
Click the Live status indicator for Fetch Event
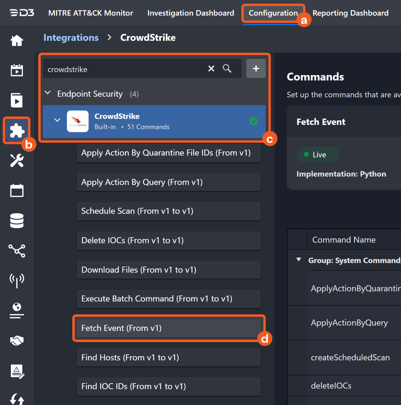318,154
